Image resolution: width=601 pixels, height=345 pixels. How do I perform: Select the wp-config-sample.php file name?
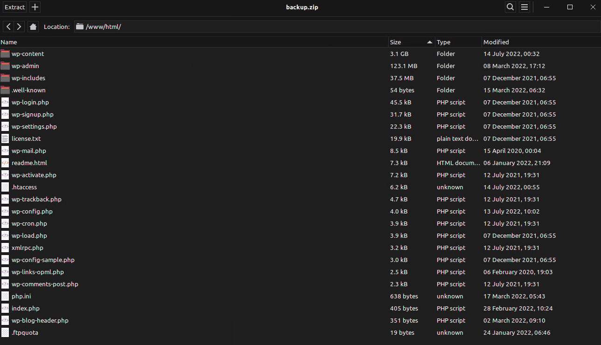point(43,260)
